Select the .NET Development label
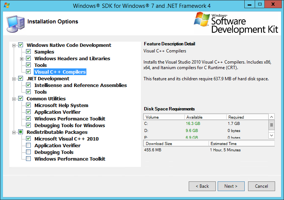Screen dimensions: 284x200 click(x=48, y=79)
